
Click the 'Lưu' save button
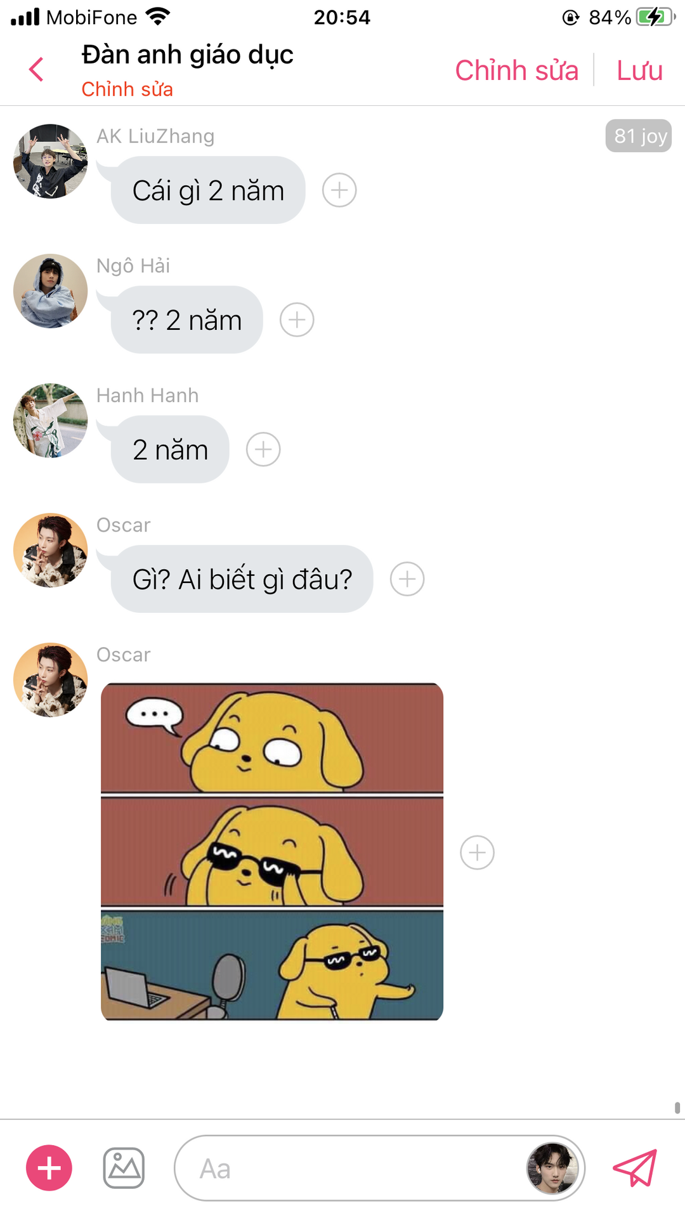(639, 70)
